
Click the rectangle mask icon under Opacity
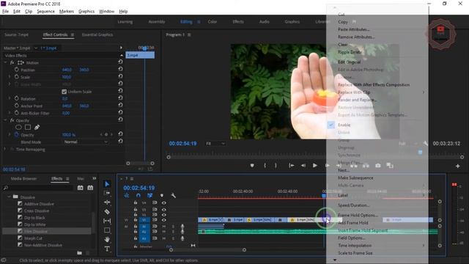[x=28, y=127]
